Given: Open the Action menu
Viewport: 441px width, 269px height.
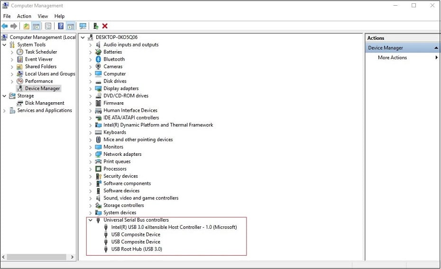Looking at the screenshot, I should tap(24, 16).
